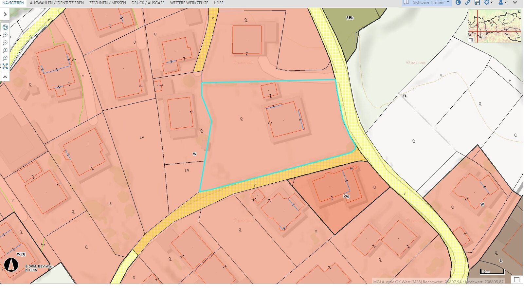Viewport: 524px width, 293px height.
Task: Open the attribute table grid icon
Action: (x=517, y=280)
